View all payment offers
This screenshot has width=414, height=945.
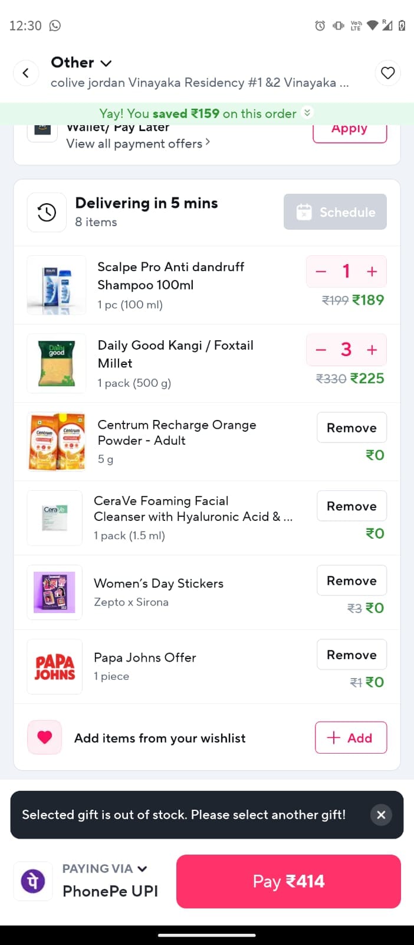coord(138,144)
